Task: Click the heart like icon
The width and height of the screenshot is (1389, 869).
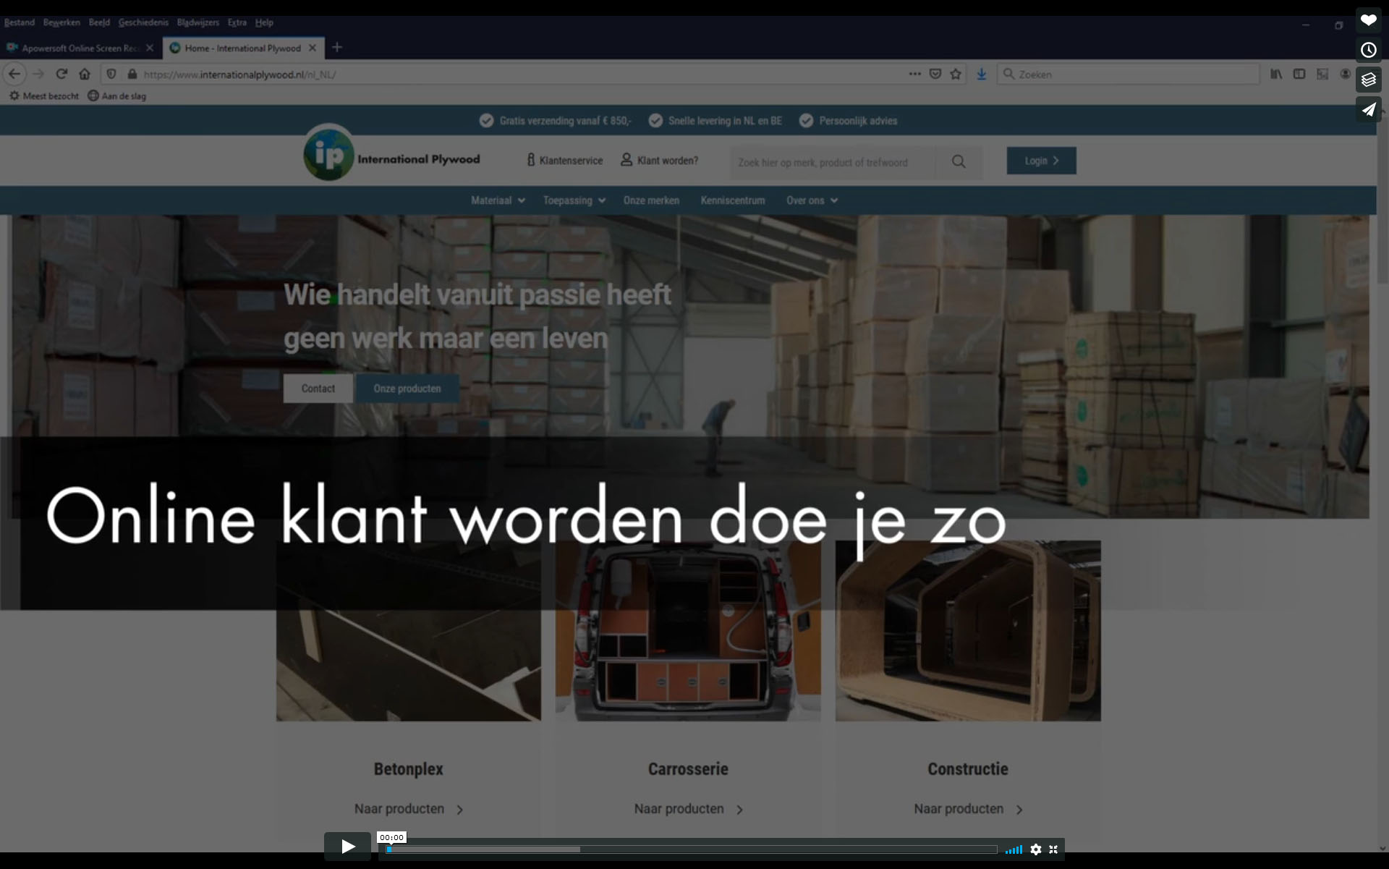Action: pos(1368,20)
